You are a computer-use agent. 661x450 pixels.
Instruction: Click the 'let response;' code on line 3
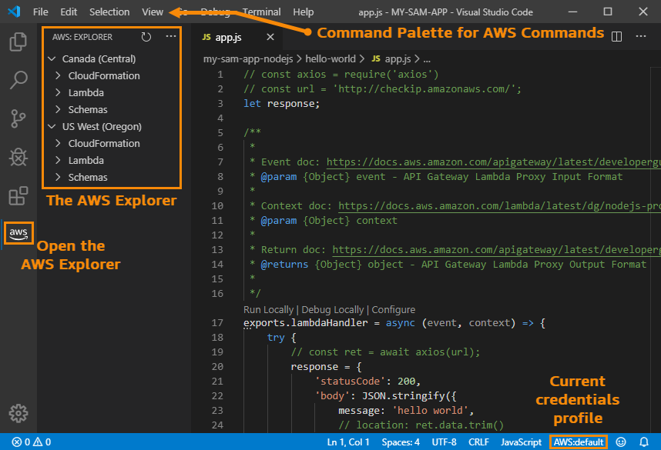pos(282,104)
